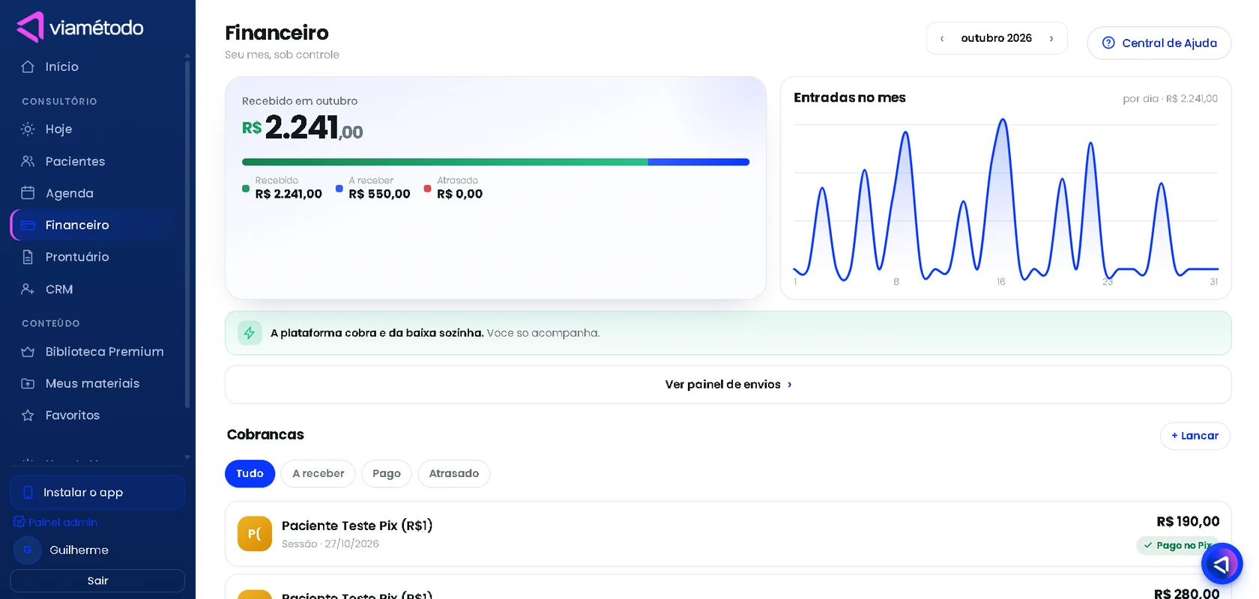
Task: Open the floating chat assistant button
Action: [x=1222, y=564]
